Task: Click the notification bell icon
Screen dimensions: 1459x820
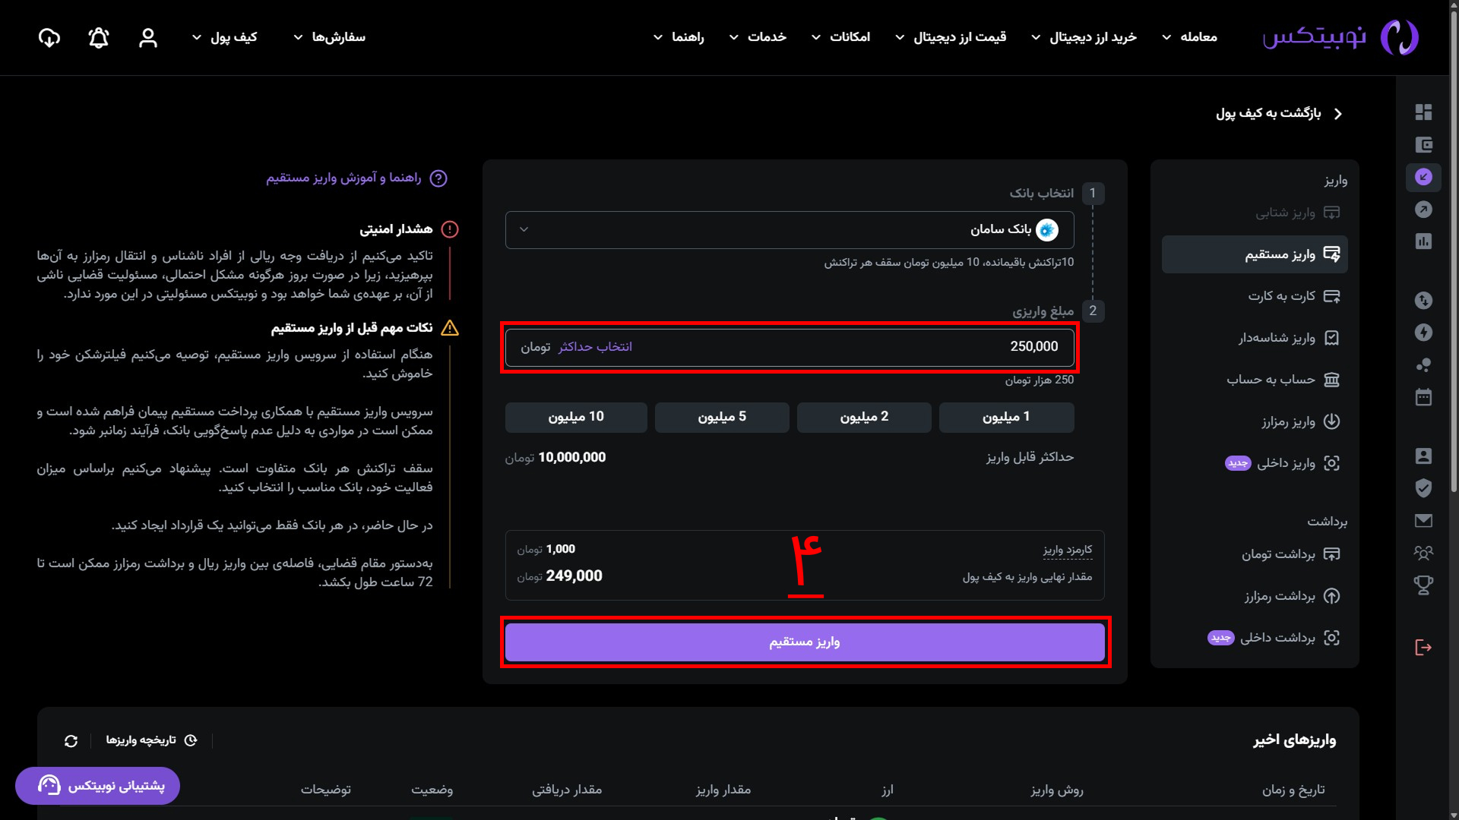Action: [x=99, y=38]
